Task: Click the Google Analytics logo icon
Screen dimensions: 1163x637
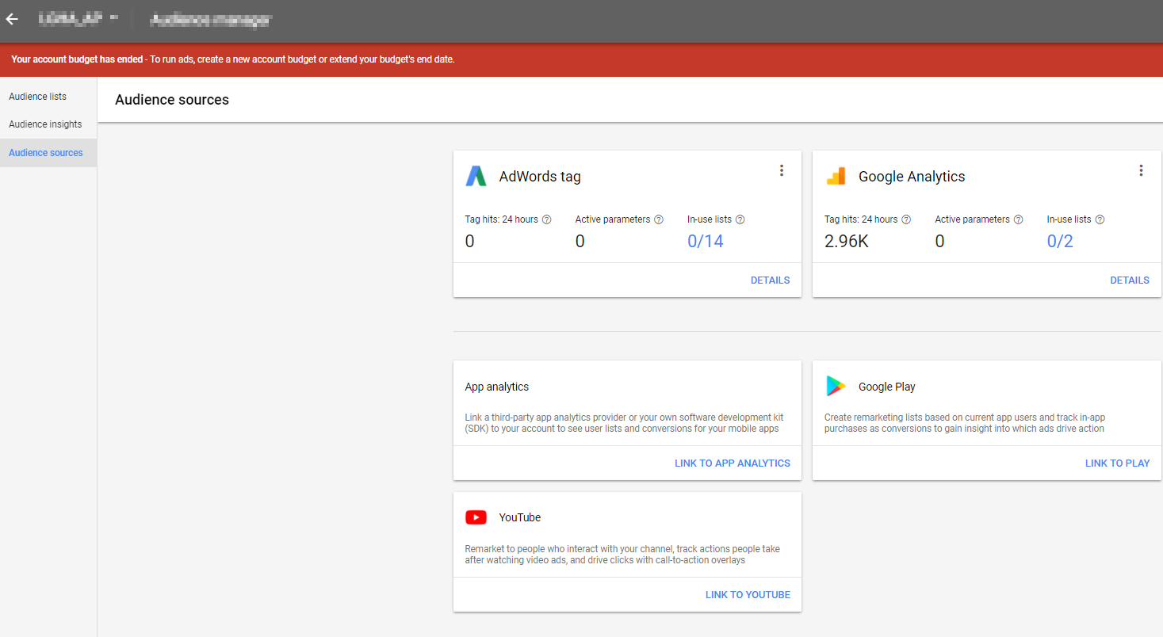Action: tap(836, 176)
